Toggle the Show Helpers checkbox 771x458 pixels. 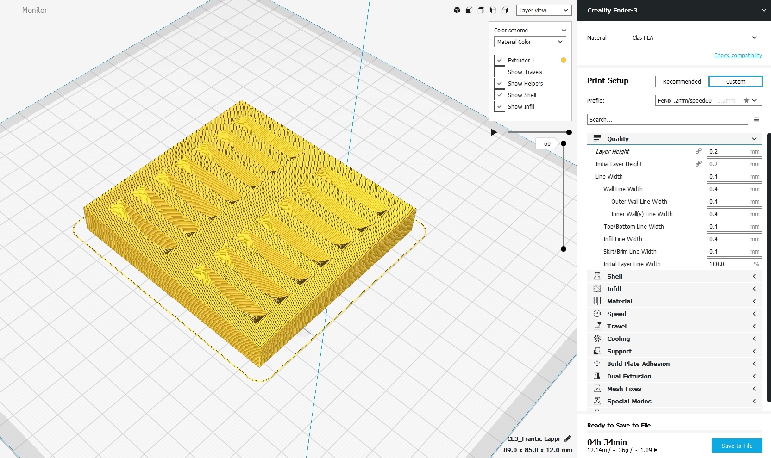pyautogui.click(x=499, y=83)
